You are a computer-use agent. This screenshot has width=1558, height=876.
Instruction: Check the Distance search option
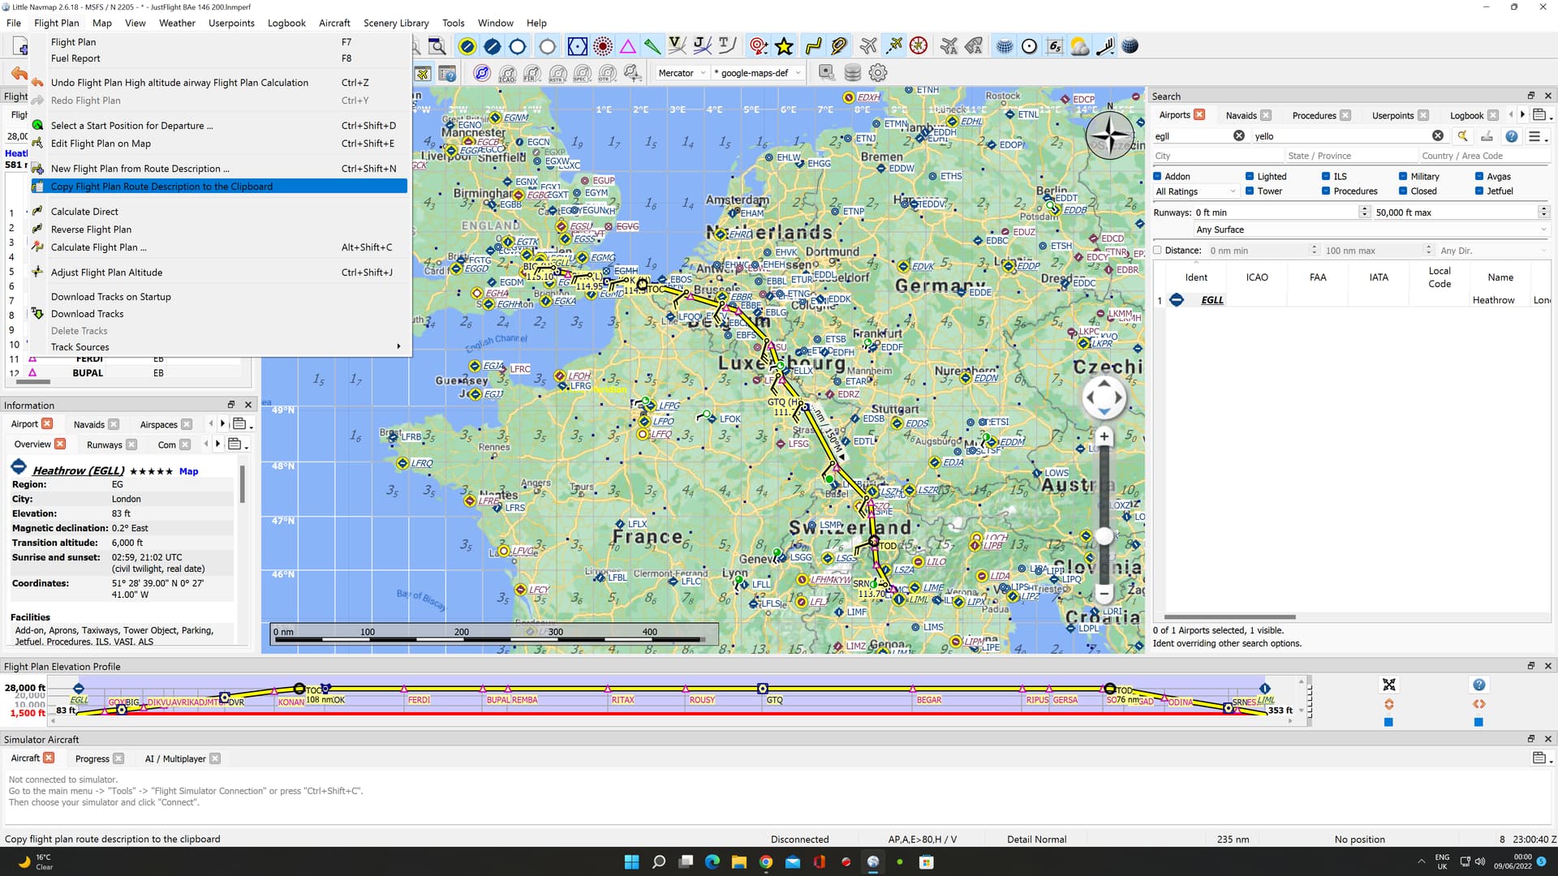(1158, 251)
